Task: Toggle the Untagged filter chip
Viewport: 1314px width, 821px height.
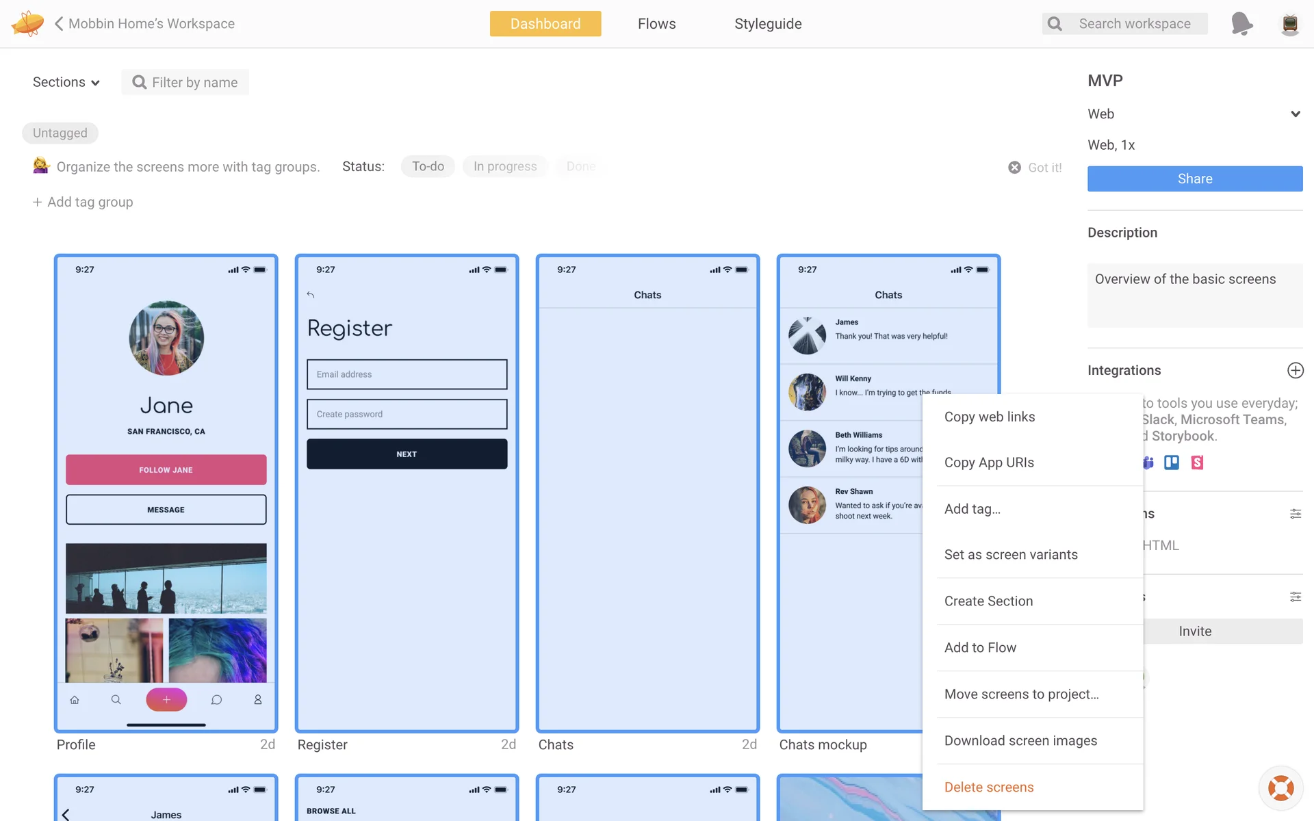Action: pyautogui.click(x=60, y=133)
